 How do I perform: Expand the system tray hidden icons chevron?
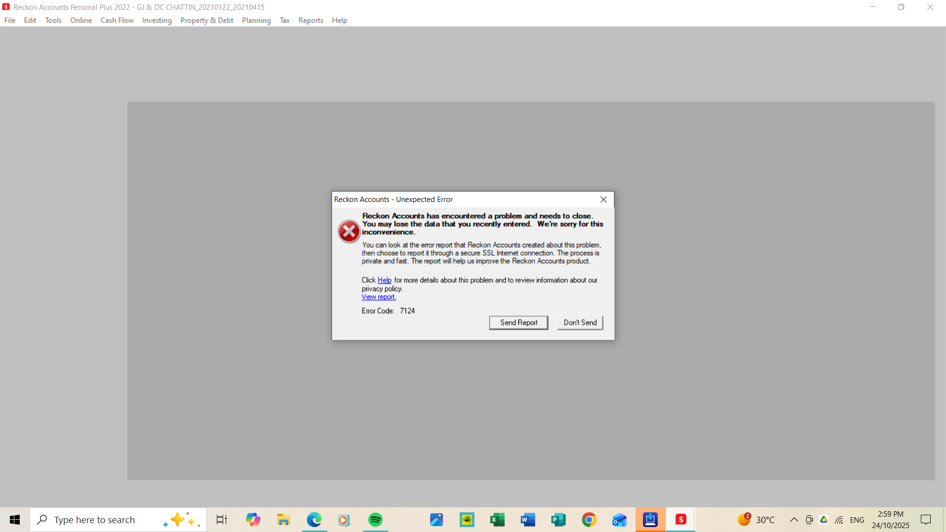tap(794, 520)
